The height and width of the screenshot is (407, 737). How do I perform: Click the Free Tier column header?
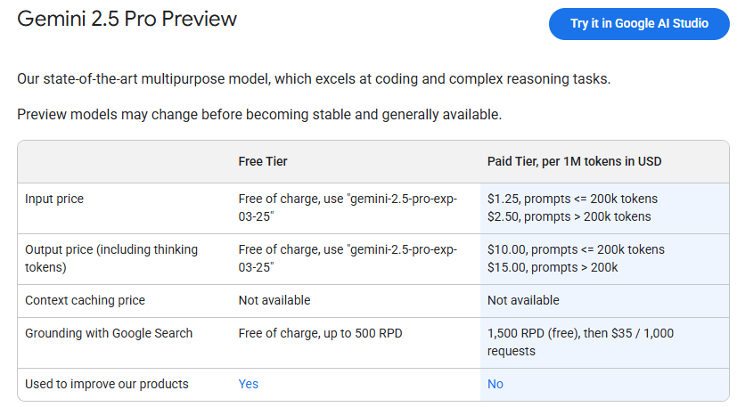(x=263, y=161)
